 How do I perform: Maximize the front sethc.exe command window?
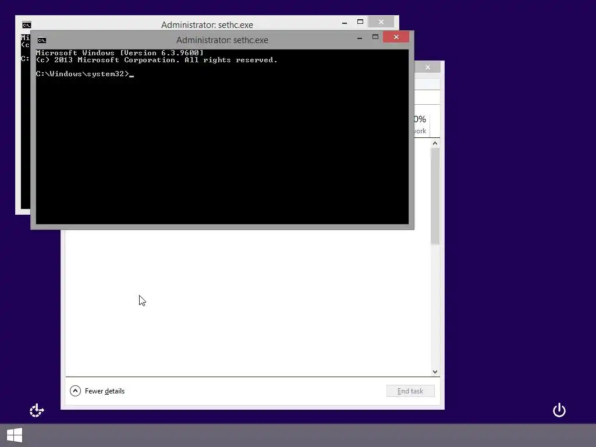(375, 37)
